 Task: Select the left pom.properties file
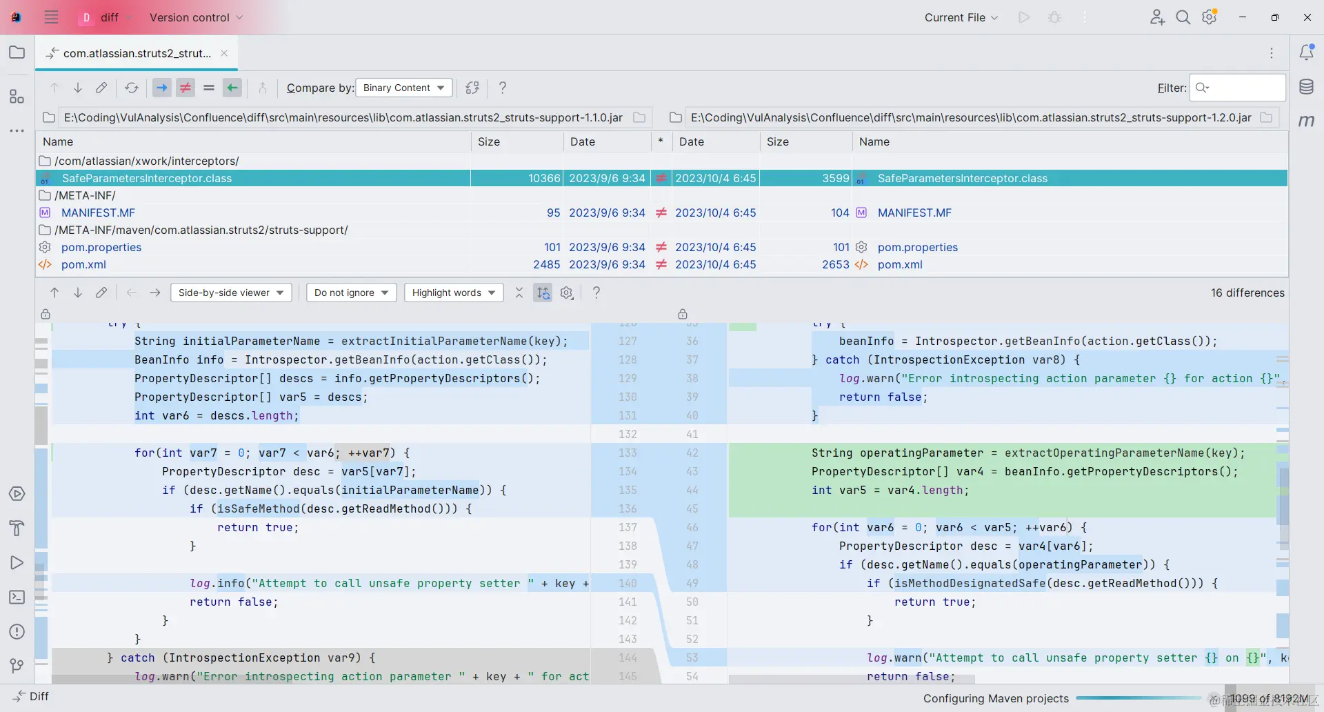(x=101, y=247)
